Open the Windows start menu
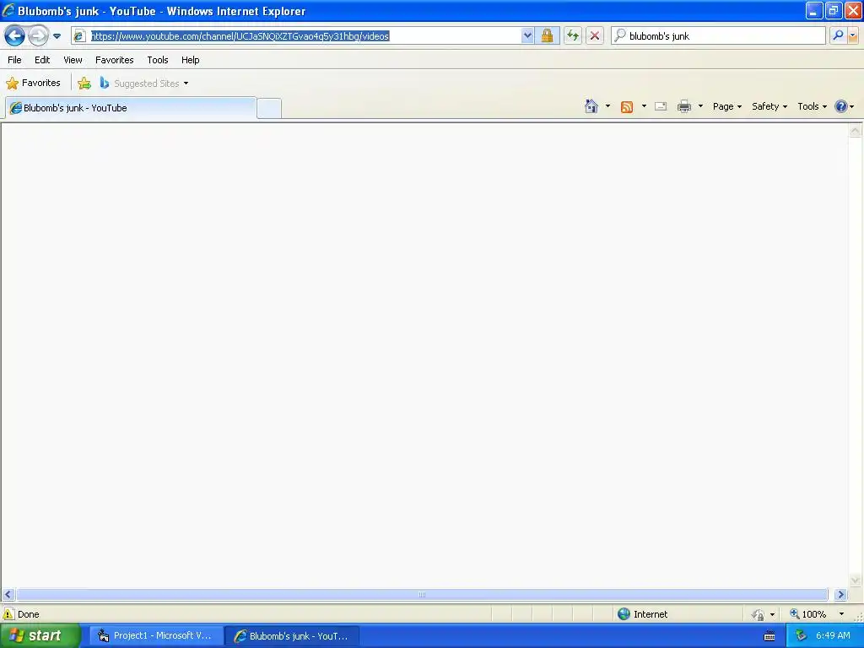This screenshot has height=648, width=864. (40, 636)
